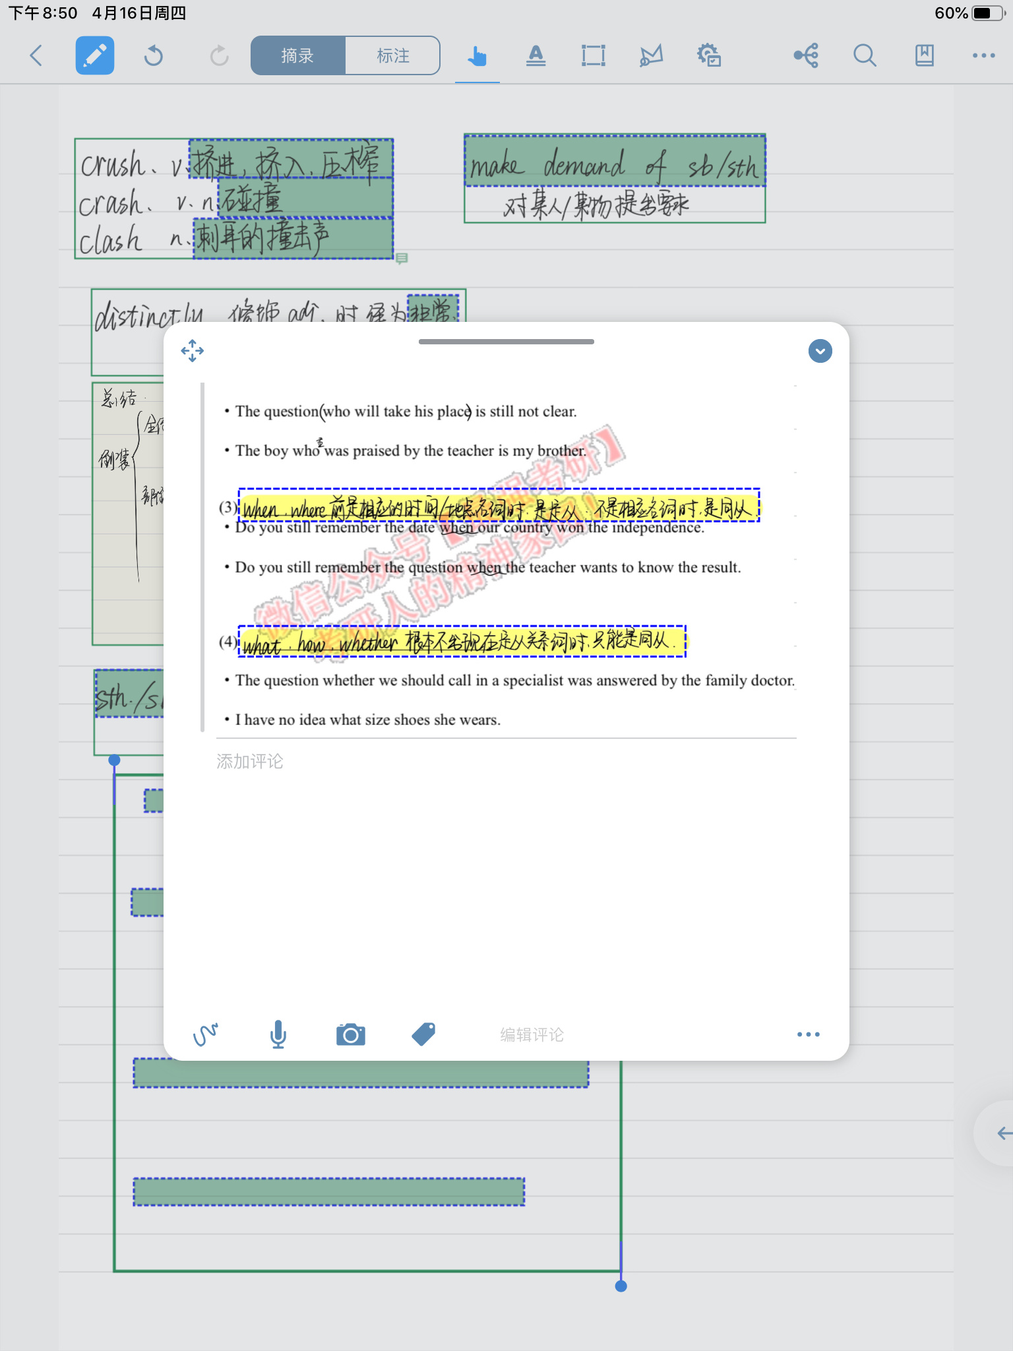Open the bookmark panel
The width and height of the screenshot is (1013, 1351).
point(924,56)
